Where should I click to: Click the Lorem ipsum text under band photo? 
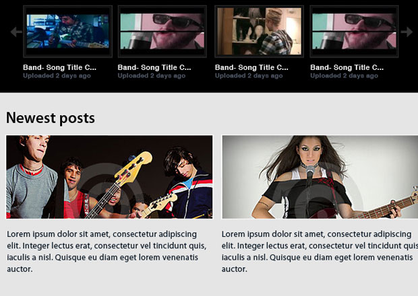click(x=107, y=252)
